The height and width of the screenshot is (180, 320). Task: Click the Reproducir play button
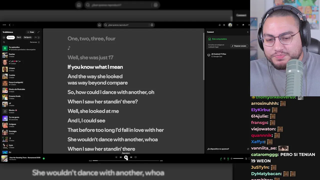click(x=126, y=157)
